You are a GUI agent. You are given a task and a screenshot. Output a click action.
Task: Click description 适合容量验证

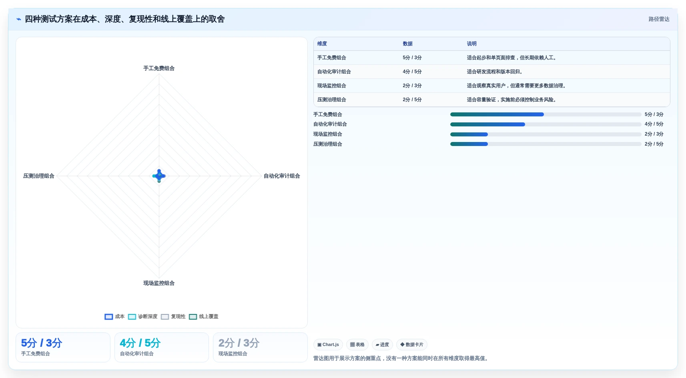512,100
